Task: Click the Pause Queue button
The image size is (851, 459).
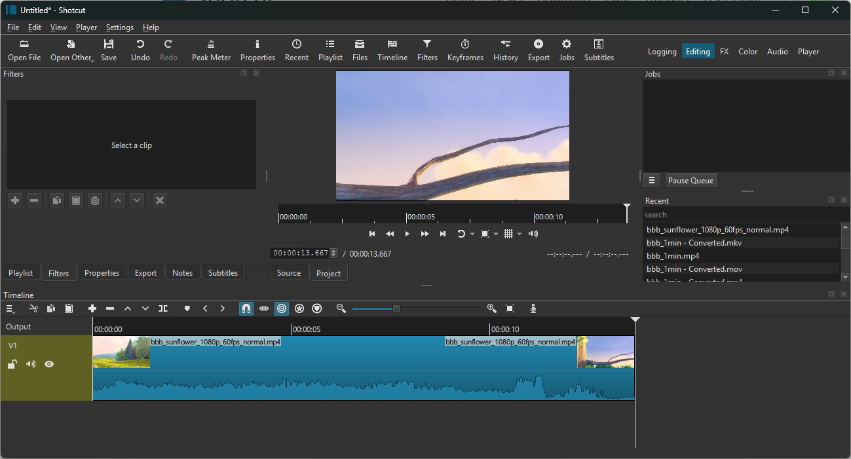Action: pos(690,180)
